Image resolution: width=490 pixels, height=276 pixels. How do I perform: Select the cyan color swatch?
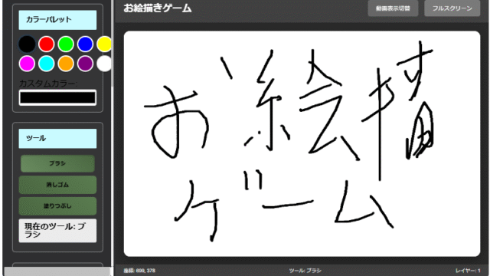pos(46,64)
